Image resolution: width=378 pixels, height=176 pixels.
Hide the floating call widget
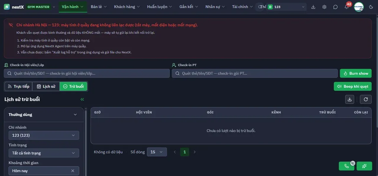353,163
